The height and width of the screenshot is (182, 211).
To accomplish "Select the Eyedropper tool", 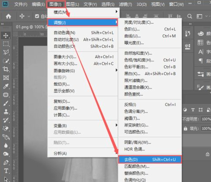I will pos(6,86).
